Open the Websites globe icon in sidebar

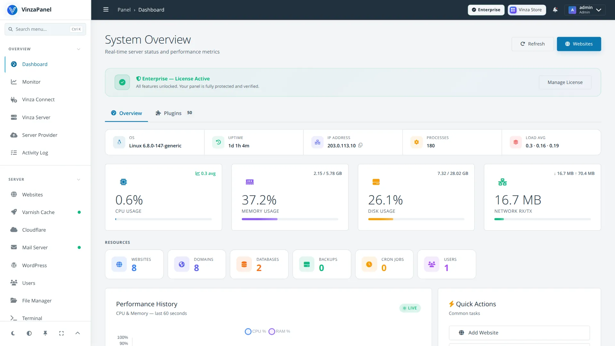point(14,194)
